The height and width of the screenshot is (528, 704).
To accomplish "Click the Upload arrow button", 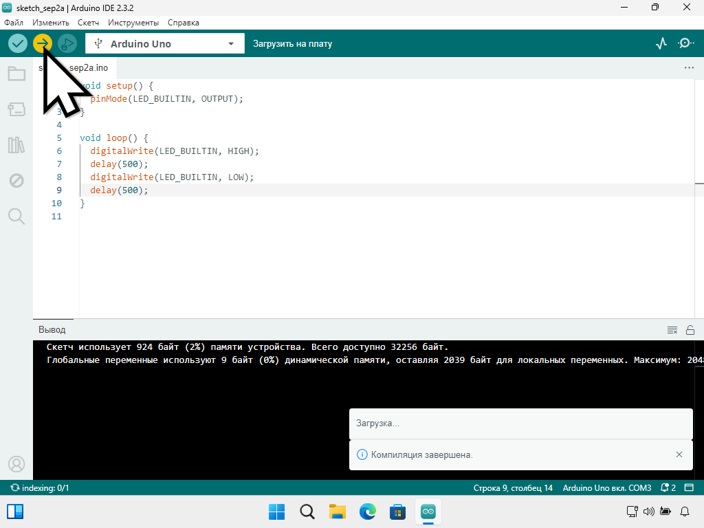I will coord(43,43).
